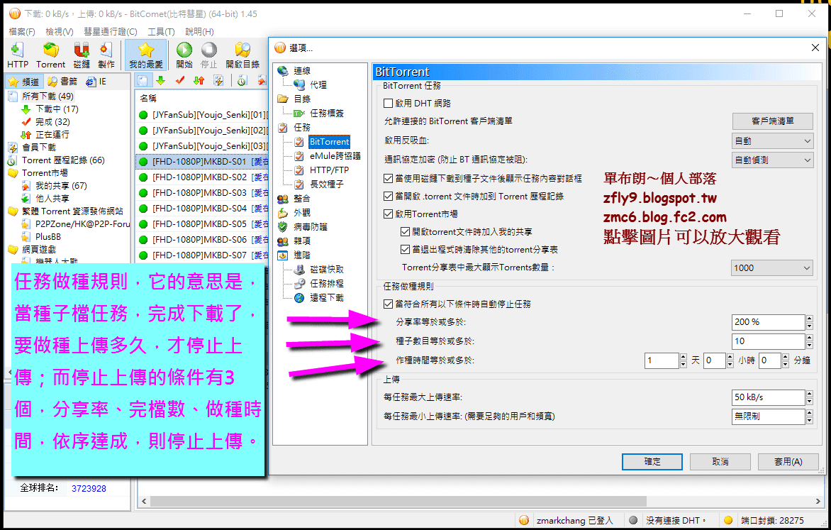Click the 停止 stop toolbar icon
831x530 pixels.
208,55
